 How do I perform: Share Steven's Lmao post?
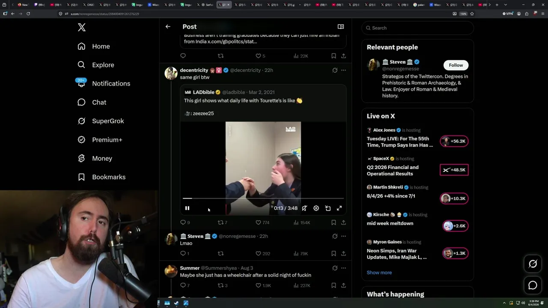pos(343,253)
